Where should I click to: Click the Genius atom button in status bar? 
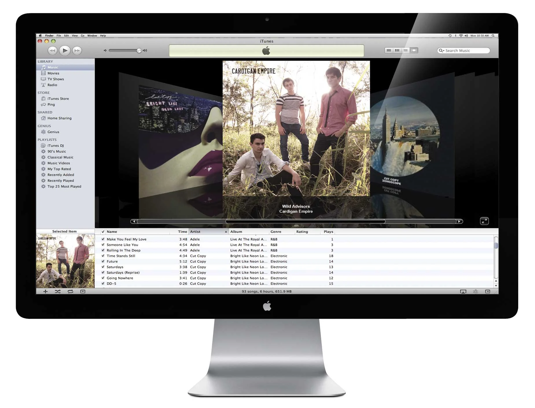click(x=475, y=291)
